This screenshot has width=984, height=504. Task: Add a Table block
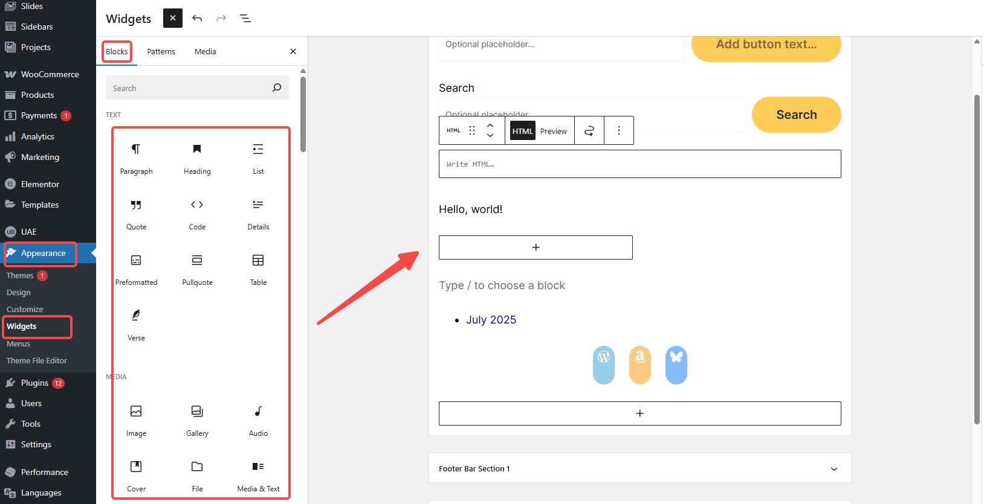coord(258,269)
